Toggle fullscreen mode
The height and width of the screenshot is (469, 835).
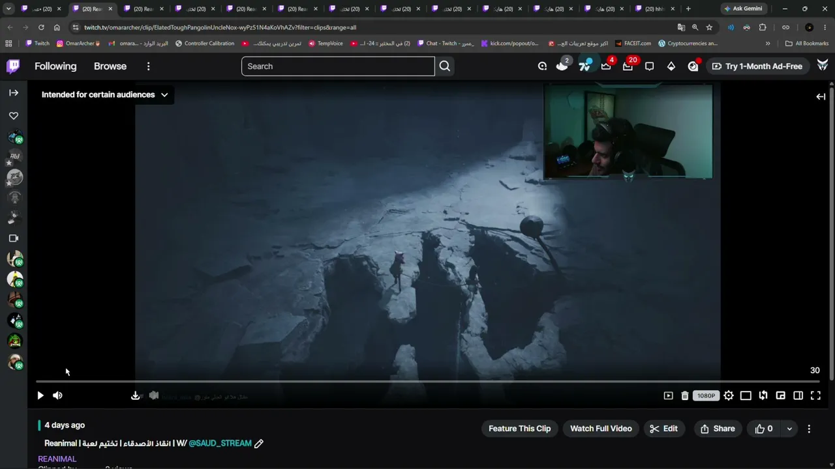tap(815, 395)
